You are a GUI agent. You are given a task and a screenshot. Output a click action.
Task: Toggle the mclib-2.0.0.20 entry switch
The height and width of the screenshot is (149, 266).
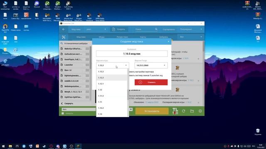point(87,81)
